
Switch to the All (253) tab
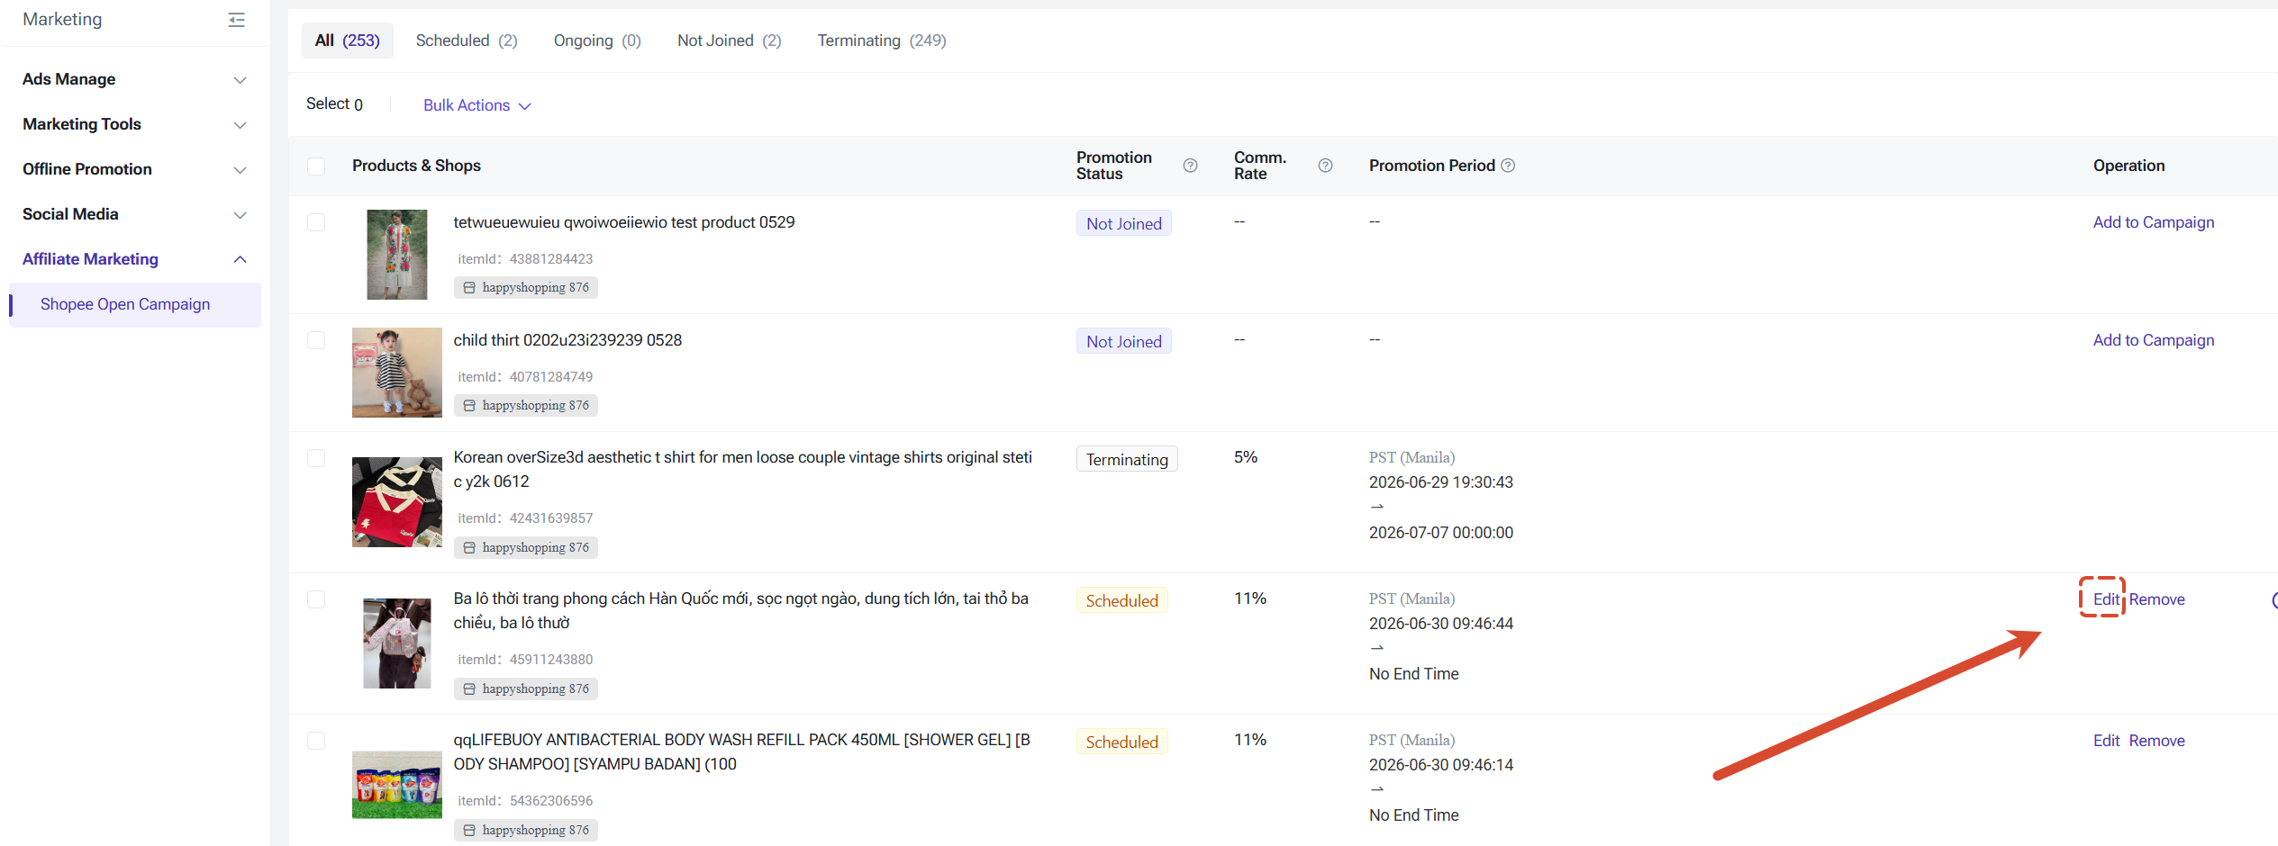tap(348, 40)
